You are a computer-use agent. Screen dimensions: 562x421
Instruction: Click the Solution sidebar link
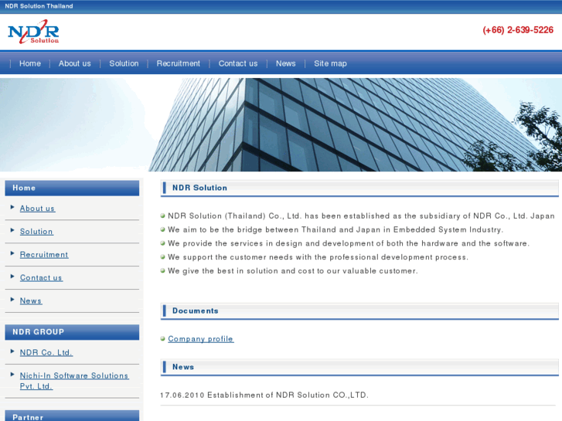[x=36, y=232]
